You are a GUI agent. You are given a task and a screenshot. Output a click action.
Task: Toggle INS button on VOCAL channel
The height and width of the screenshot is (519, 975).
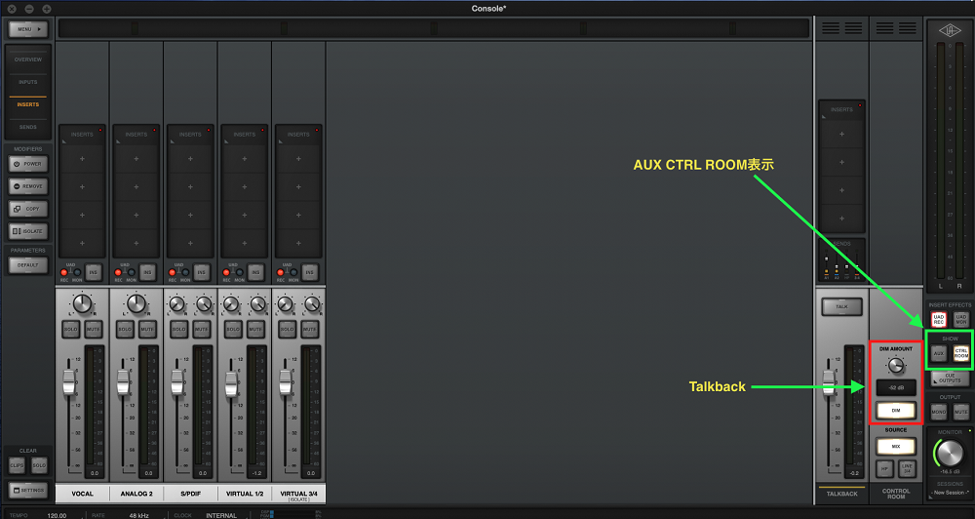tap(94, 272)
